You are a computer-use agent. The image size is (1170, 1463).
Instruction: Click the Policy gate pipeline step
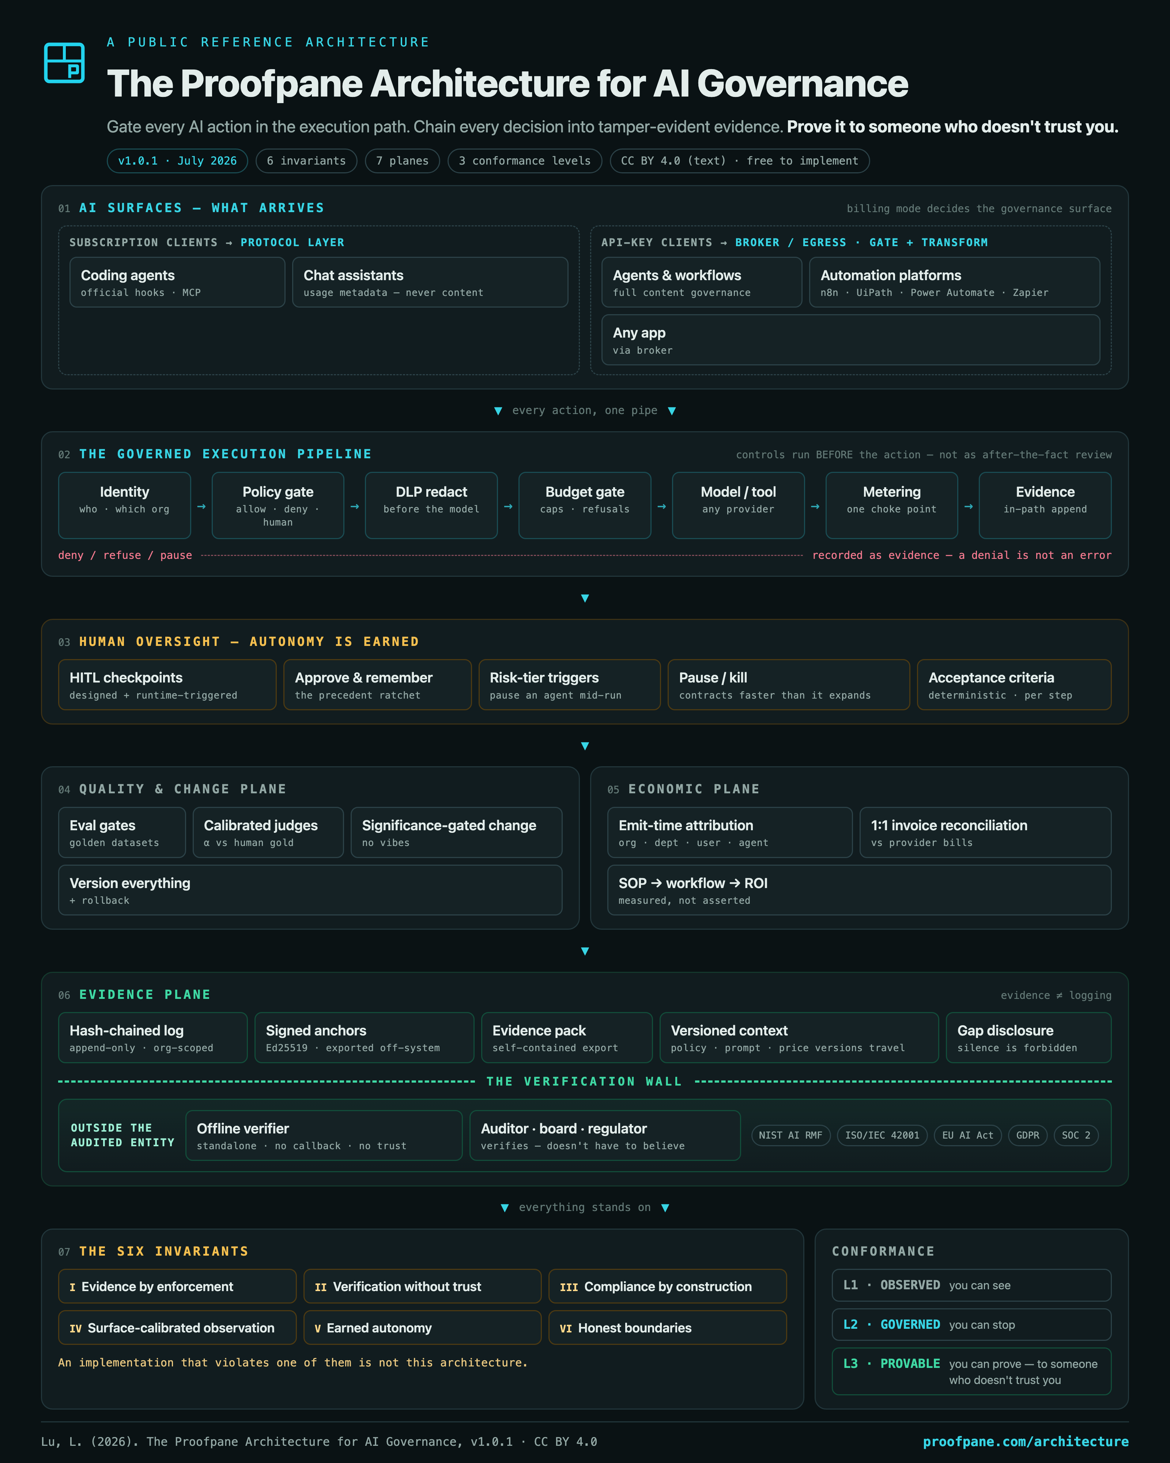tap(278, 505)
